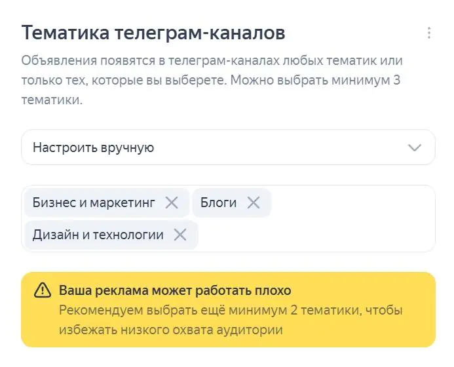The image size is (454, 367).
Task: Remove the "Блоги" tag
Action: [254, 203]
